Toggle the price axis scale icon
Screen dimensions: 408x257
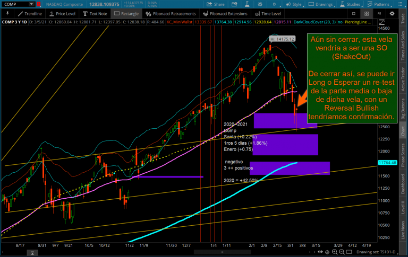click(382, 22)
